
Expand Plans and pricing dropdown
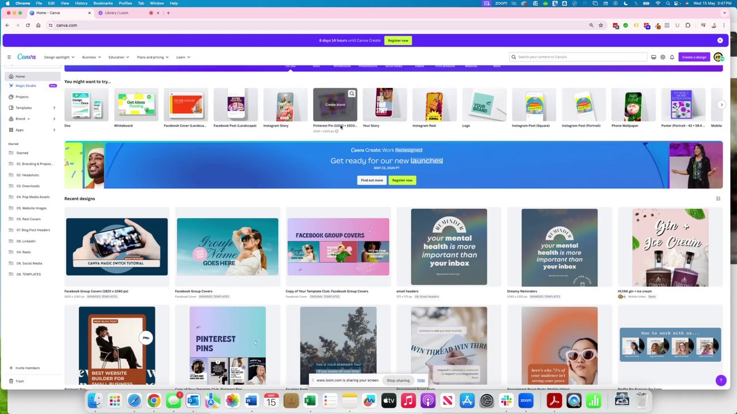click(x=153, y=57)
